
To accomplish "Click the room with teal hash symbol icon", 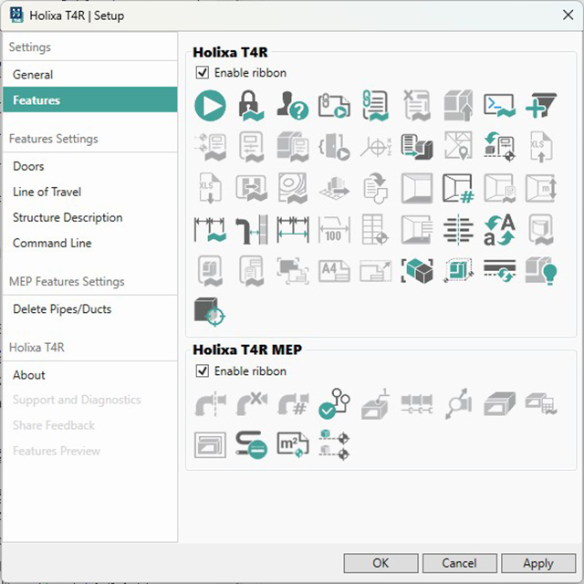I will [458, 188].
